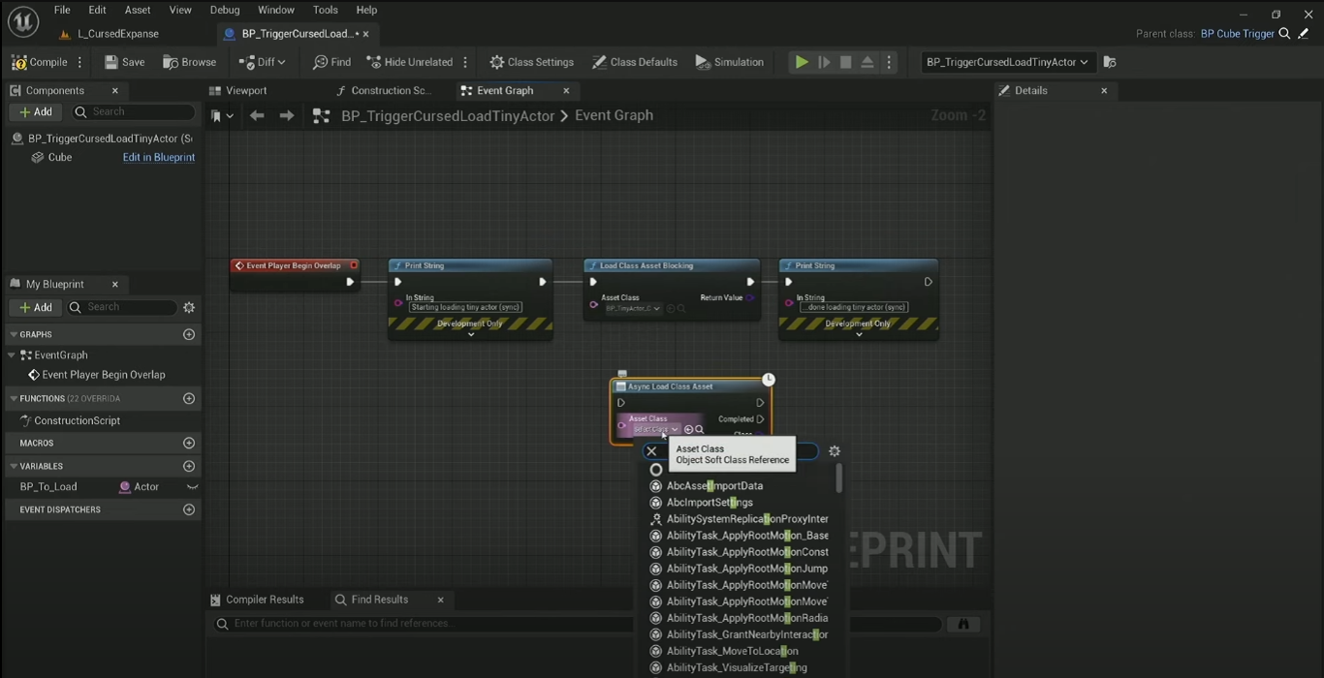This screenshot has height=678, width=1324.
Task: Browse to asset in Content Browser
Action: tap(190, 62)
